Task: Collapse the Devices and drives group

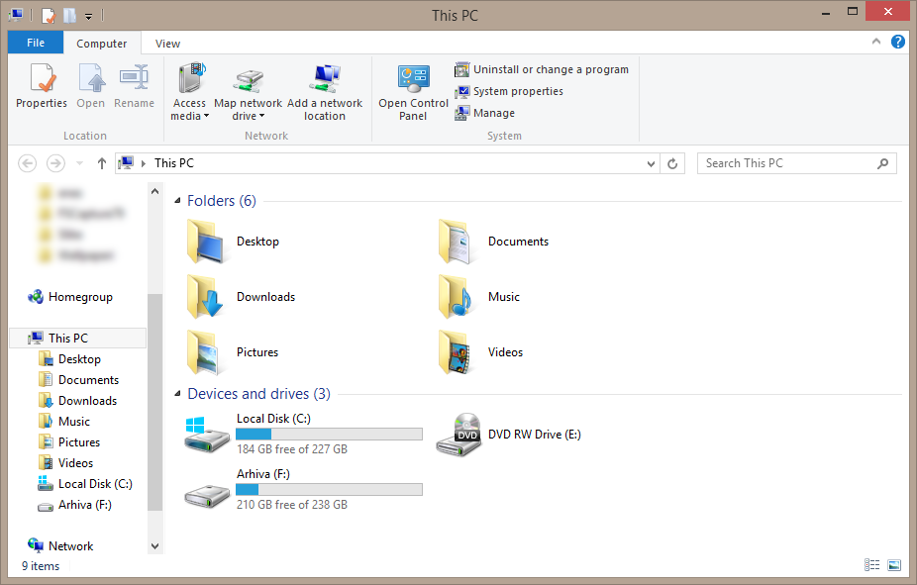Action: [178, 393]
